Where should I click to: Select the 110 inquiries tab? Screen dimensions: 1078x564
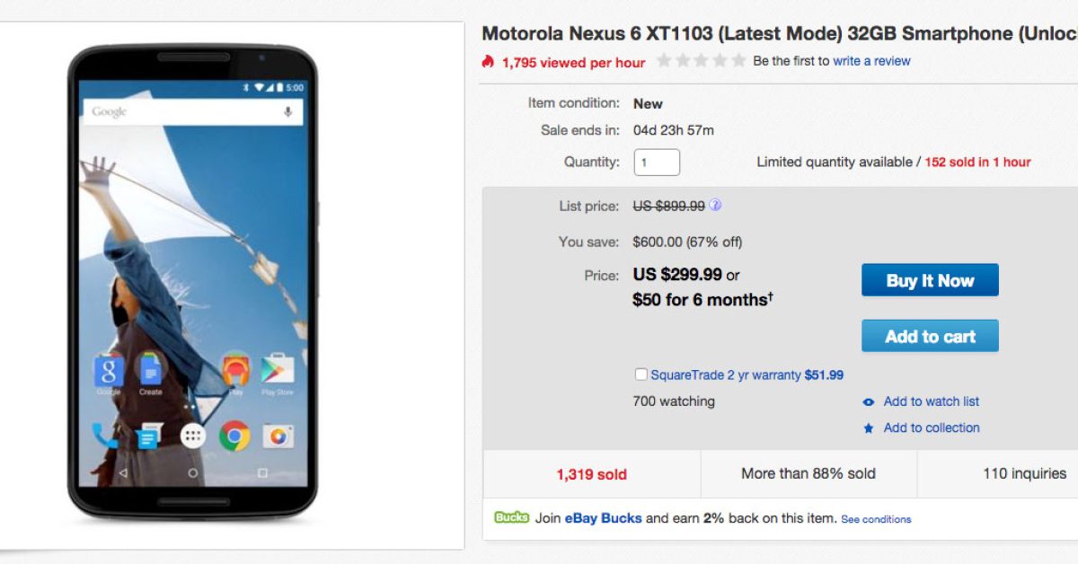[1024, 473]
